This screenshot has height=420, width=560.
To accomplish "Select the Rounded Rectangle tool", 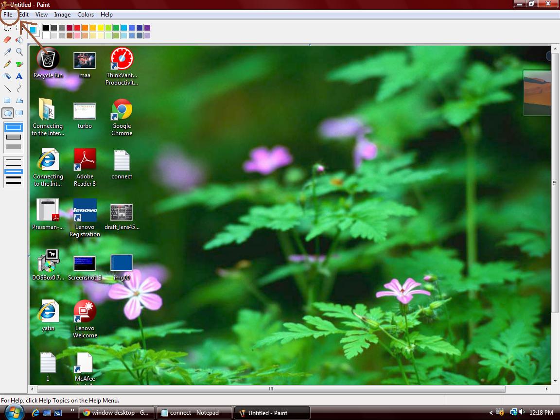I will 19,112.
